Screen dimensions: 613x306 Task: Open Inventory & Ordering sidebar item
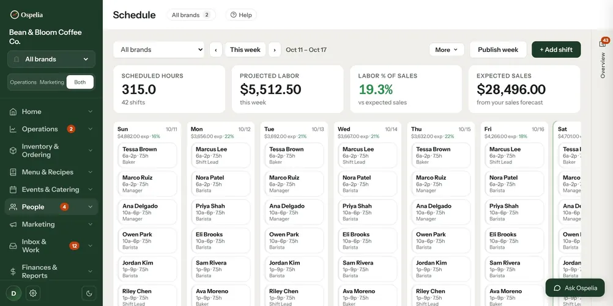pos(51,151)
